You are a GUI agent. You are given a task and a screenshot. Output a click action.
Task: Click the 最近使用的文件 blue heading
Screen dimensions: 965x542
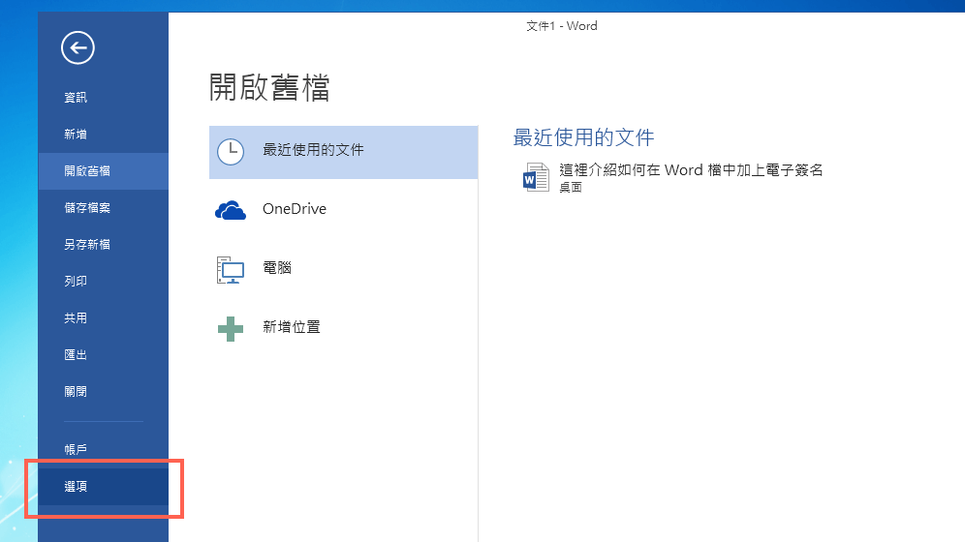coord(583,137)
